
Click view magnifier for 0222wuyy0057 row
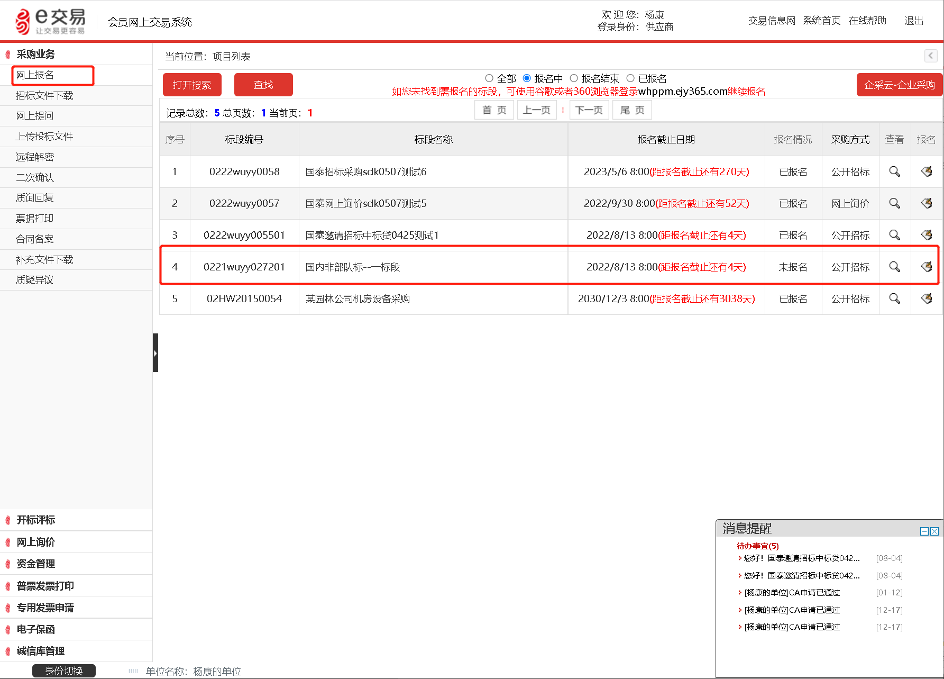point(894,203)
